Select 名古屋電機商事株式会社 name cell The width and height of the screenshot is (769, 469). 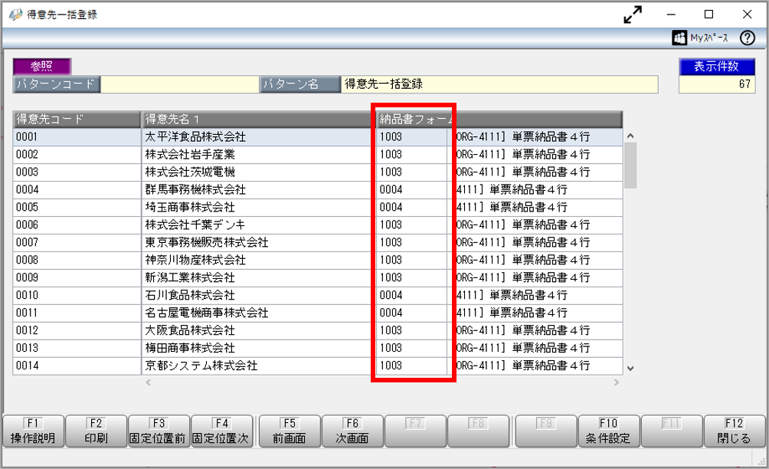tap(258, 313)
